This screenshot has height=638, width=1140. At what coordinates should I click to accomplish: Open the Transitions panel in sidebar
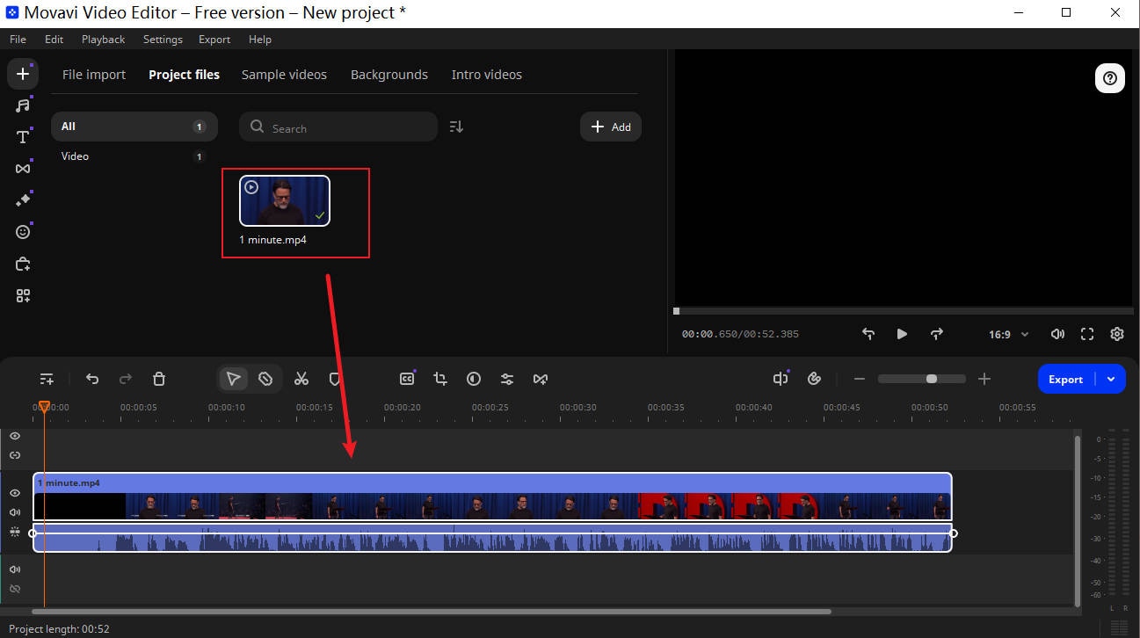click(x=23, y=169)
